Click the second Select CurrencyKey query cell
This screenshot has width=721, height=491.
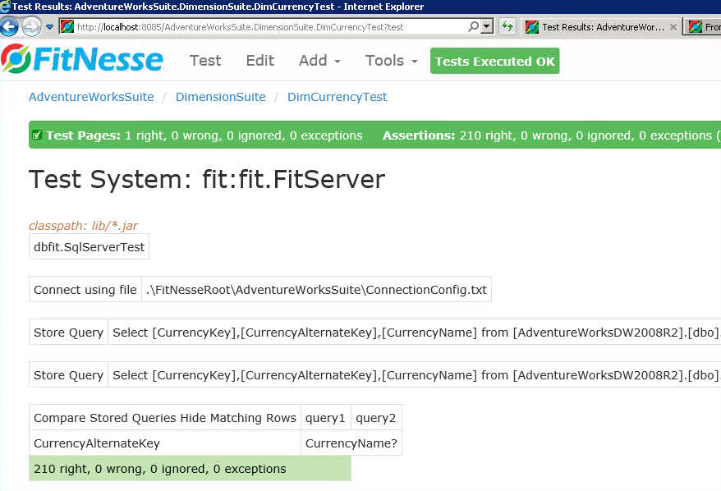click(415, 375)
